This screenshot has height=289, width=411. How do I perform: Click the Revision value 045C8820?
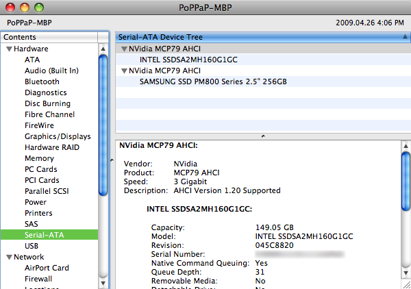coord(275,245)
